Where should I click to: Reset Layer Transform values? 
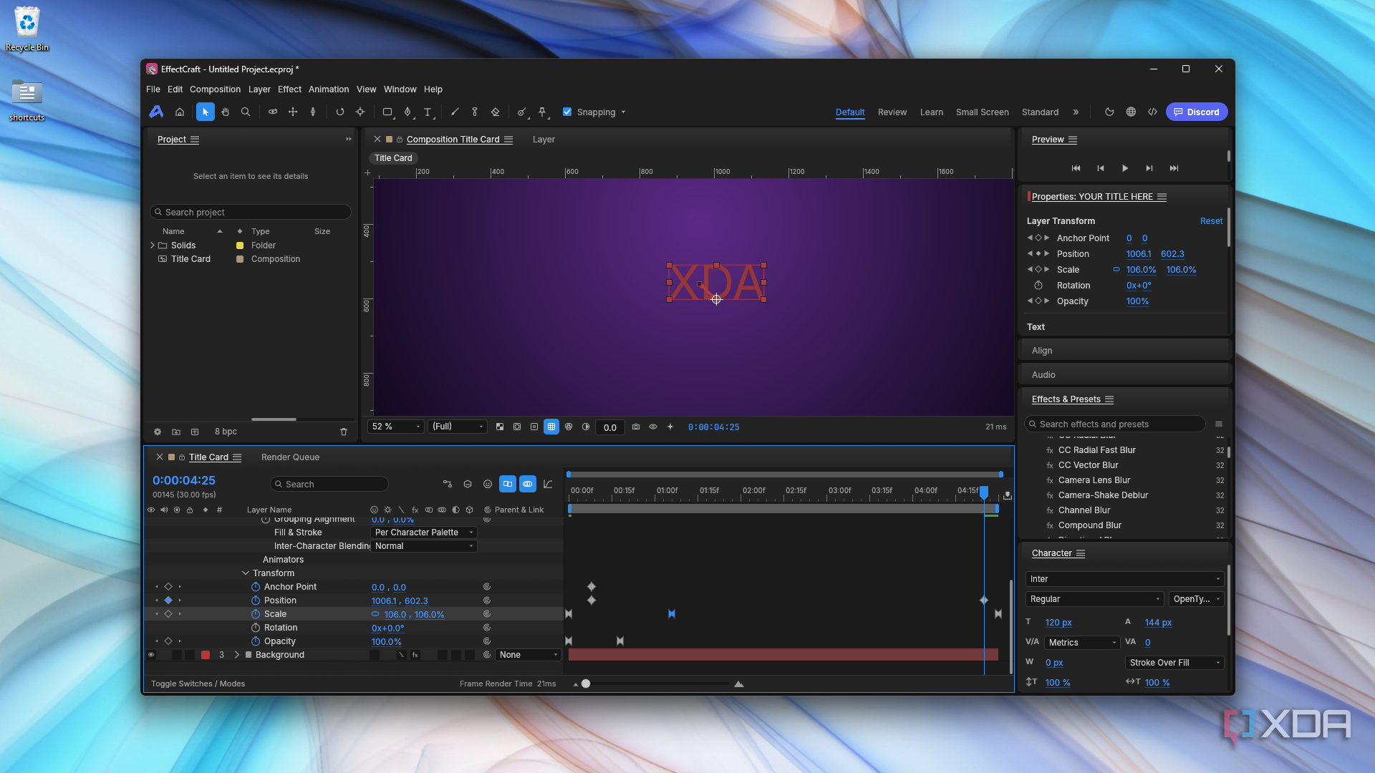coord(1211,221)
